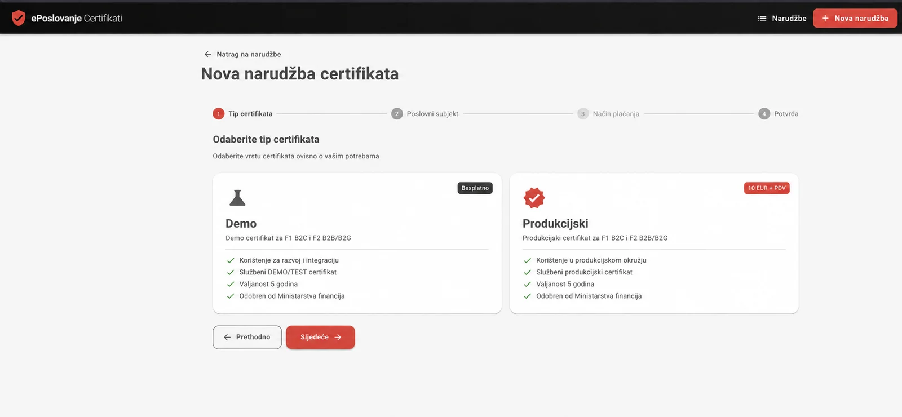Image resolution: width=902 pixels, height=417 pixels.
Task: Click the Demo flask icon
Action: [237, 198]
